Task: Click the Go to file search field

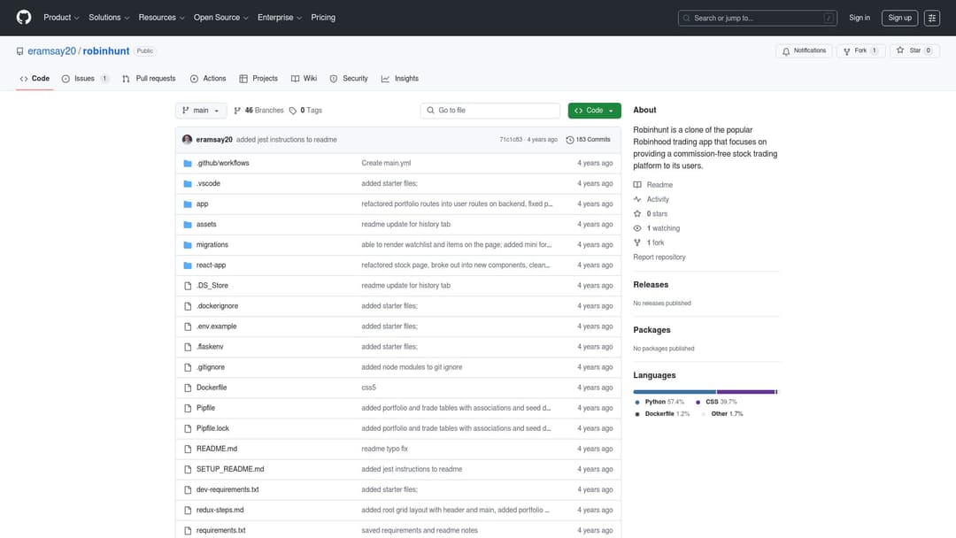Action: tap(490, 111)
